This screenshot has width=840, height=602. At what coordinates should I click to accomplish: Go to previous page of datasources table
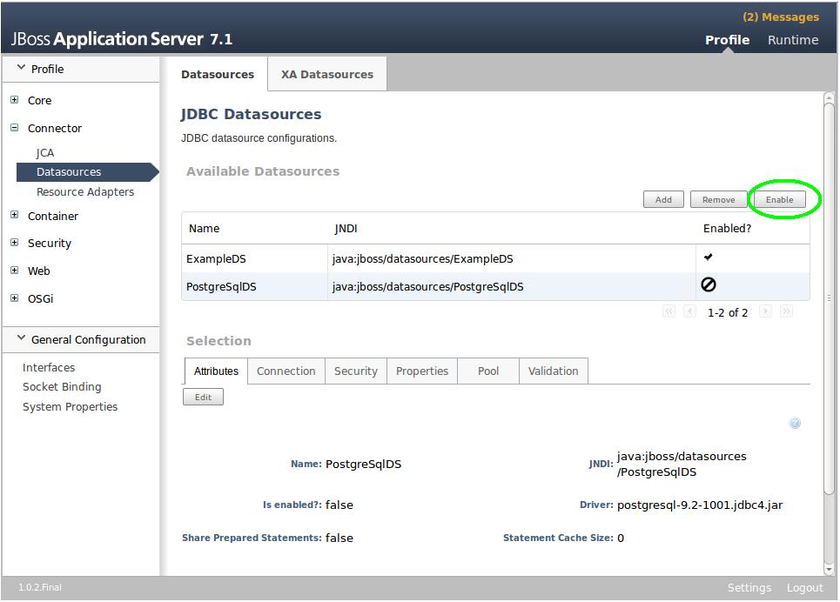(690, 311)
